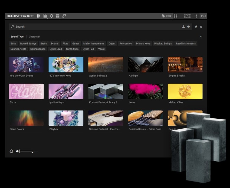This screenshot has height=188, width=230.
Task: Click the save floppy disk icon
Action: 45,16
